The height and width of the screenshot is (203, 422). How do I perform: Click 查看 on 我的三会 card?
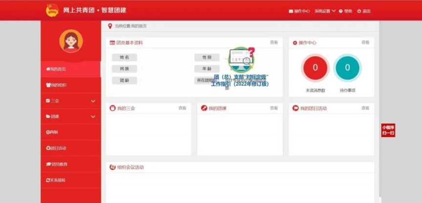(182, 108)
